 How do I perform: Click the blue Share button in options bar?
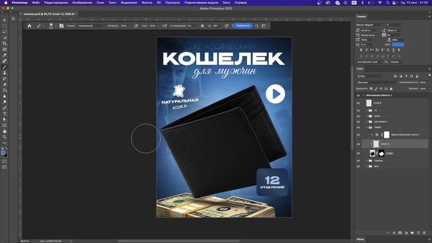pyautogui.click(x=243, y=26)
